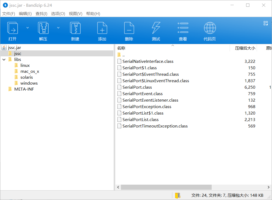
Task: Expand the Open button dropdown arrow
Action: (27, 28)
